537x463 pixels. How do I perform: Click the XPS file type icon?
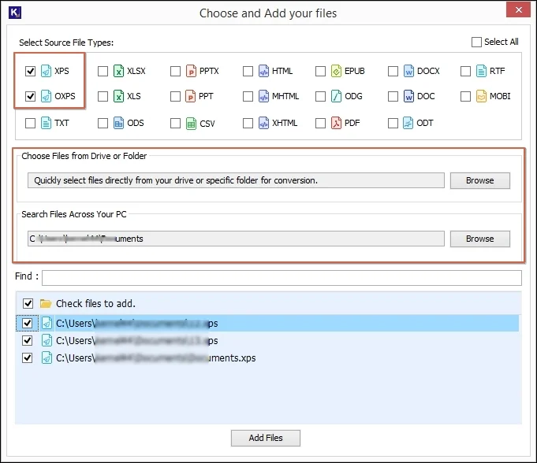coord(46,71)
